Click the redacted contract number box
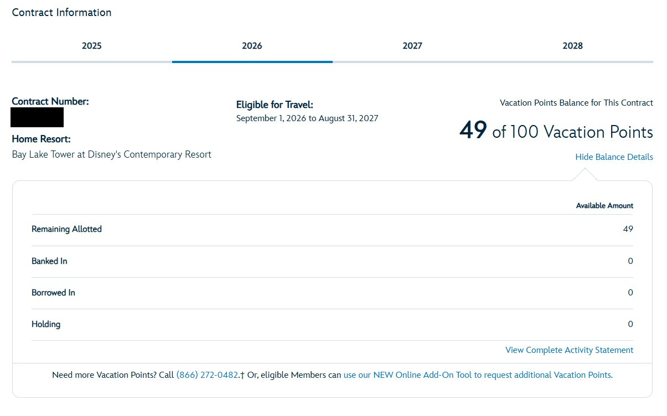 [38, 117]
